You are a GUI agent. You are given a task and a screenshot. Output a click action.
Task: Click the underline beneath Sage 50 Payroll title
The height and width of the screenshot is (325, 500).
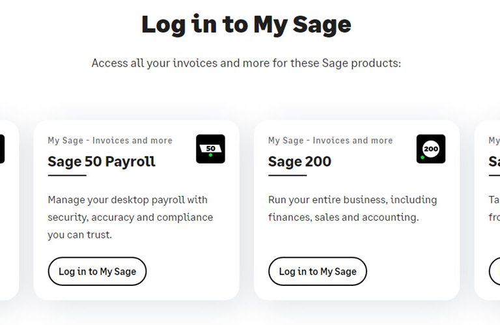pos(67,175)
